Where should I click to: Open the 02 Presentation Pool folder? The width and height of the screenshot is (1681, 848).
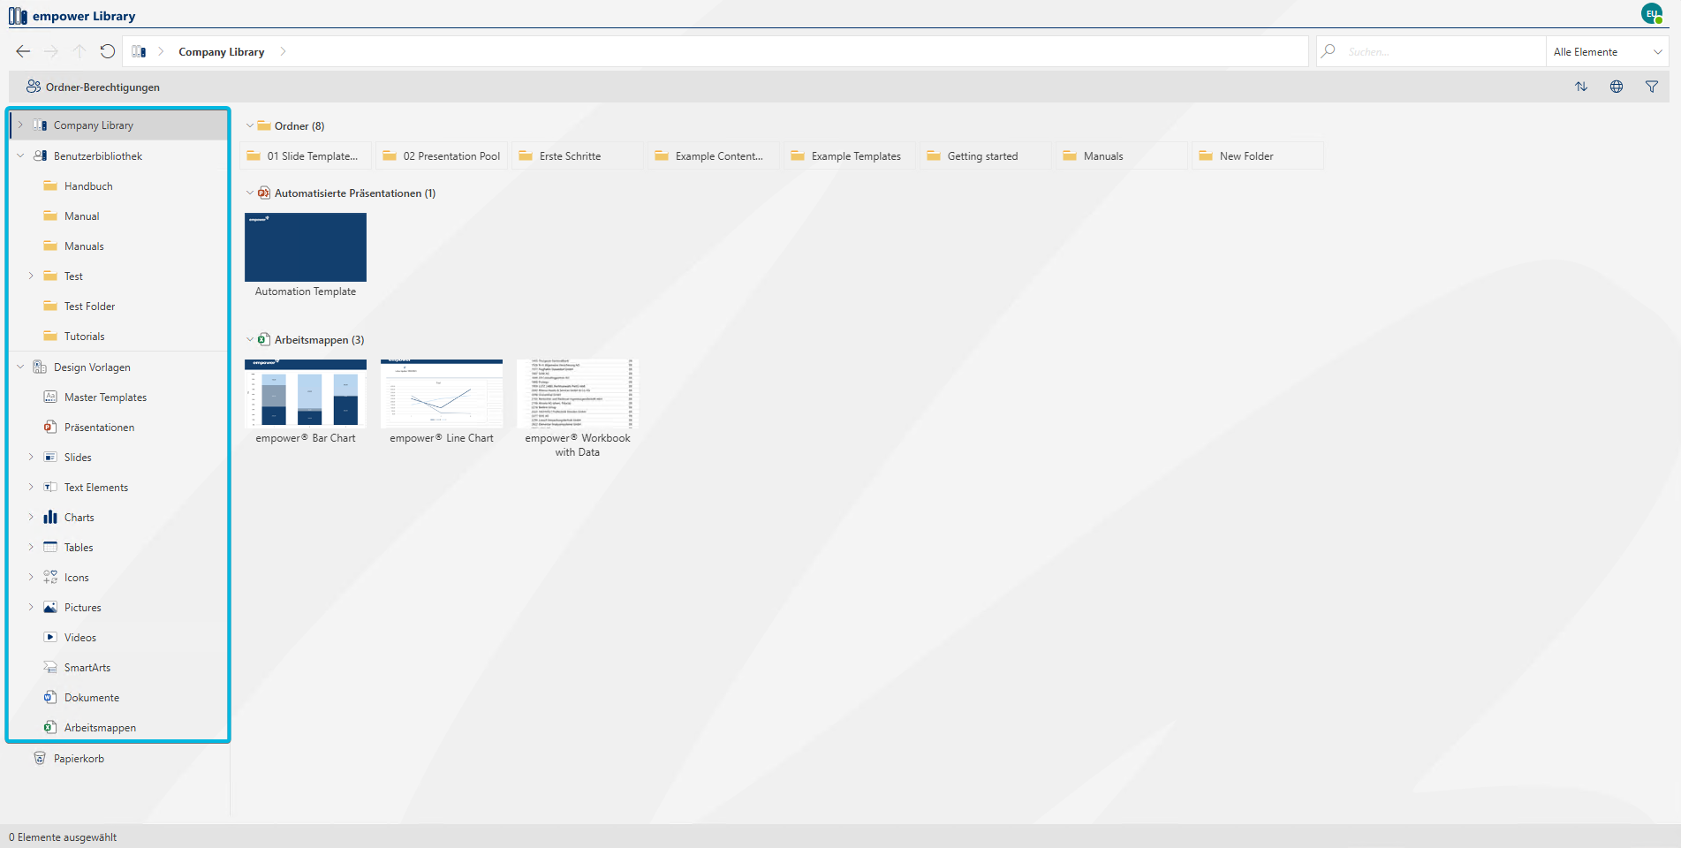click(442, 155)
